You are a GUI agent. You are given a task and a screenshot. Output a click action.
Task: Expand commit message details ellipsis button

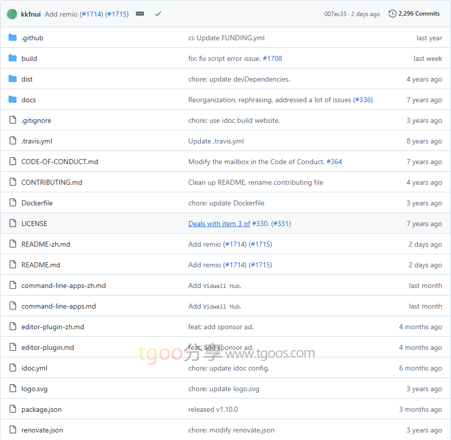[140, 14]
